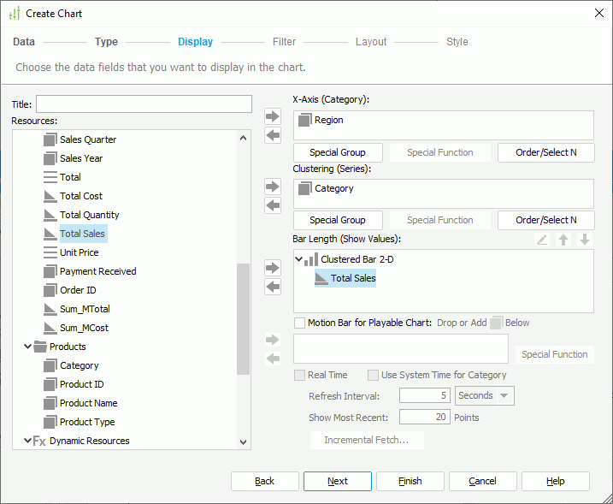Open Help for the chart wizard
Screen dimensions: 613x504
click(x=556, y=481)
